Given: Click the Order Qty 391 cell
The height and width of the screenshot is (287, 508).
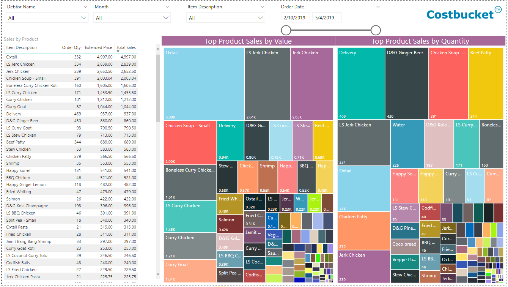Looking at the screenshot, I should coord(77,78).
